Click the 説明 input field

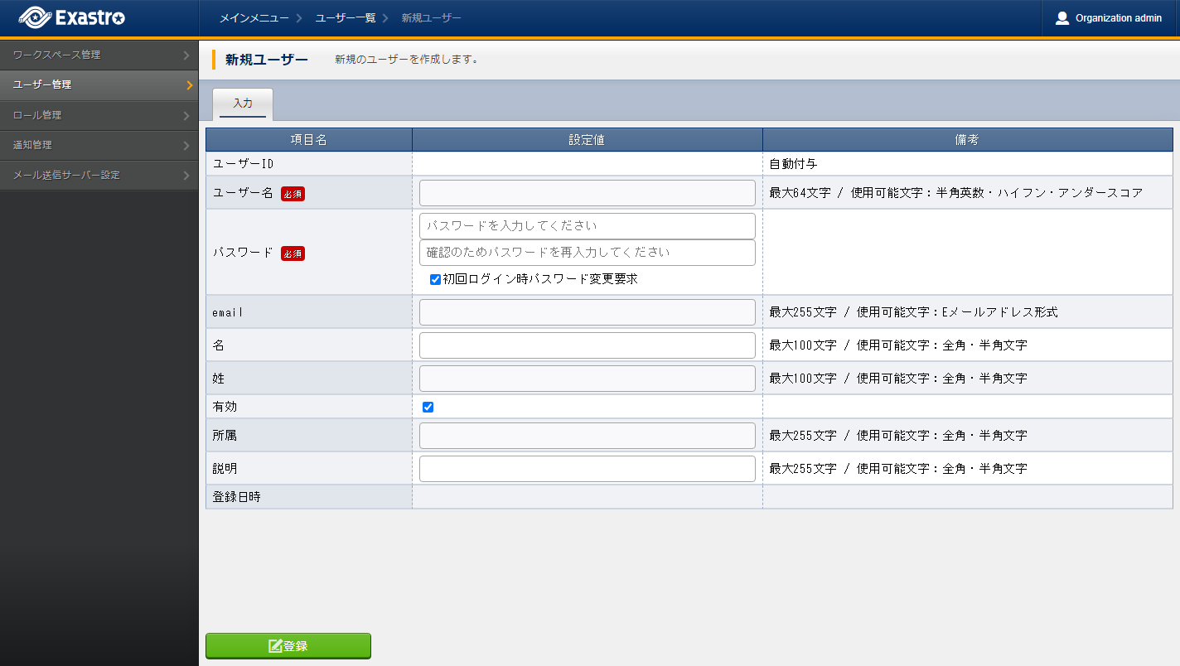click(587, 469)
